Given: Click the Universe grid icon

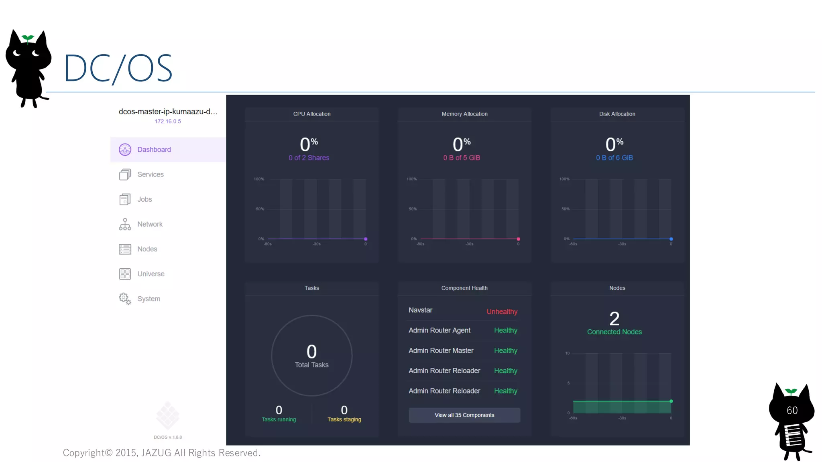Looking at the screenshot, I should 125,274.
